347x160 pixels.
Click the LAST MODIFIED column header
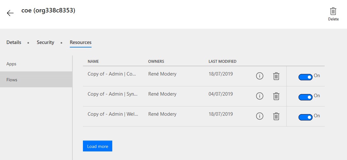click(222, 61)
